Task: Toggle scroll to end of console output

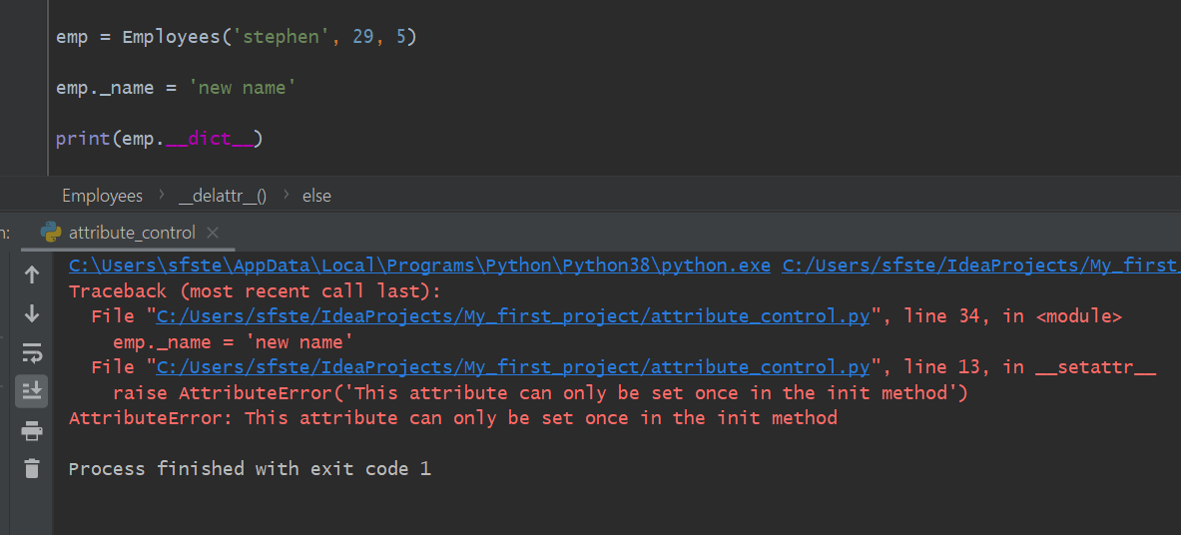Action: pos(32,390)
